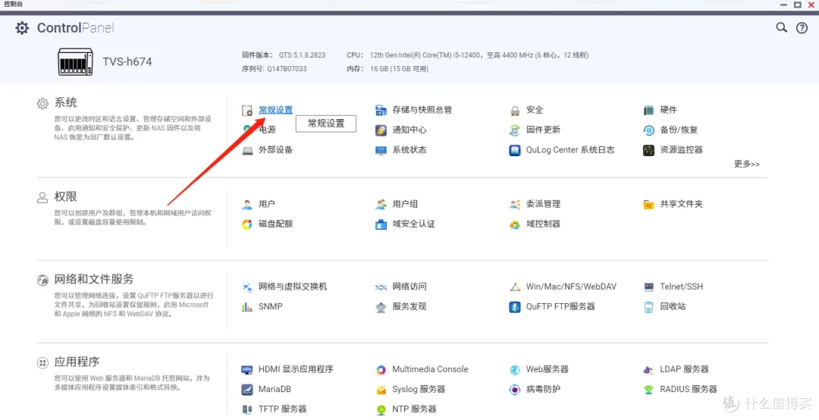Image resolution: width=819 pixels, height=420 pixels.
Task: Open the System Status (系统状态) icon
Action: point(381,150)
